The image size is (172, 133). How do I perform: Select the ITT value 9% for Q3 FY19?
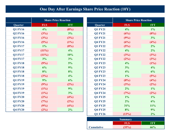click(70, 88)
